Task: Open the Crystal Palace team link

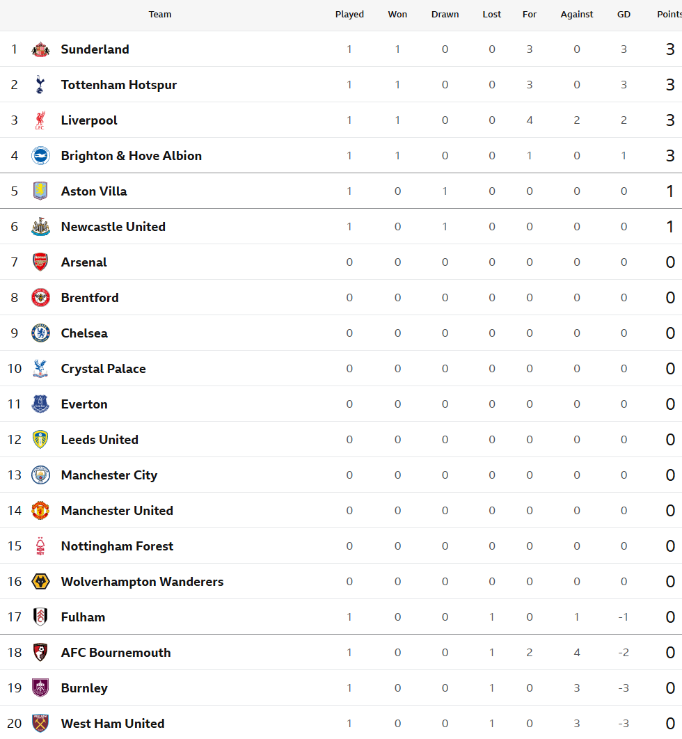Action: (x=103, y=369)
